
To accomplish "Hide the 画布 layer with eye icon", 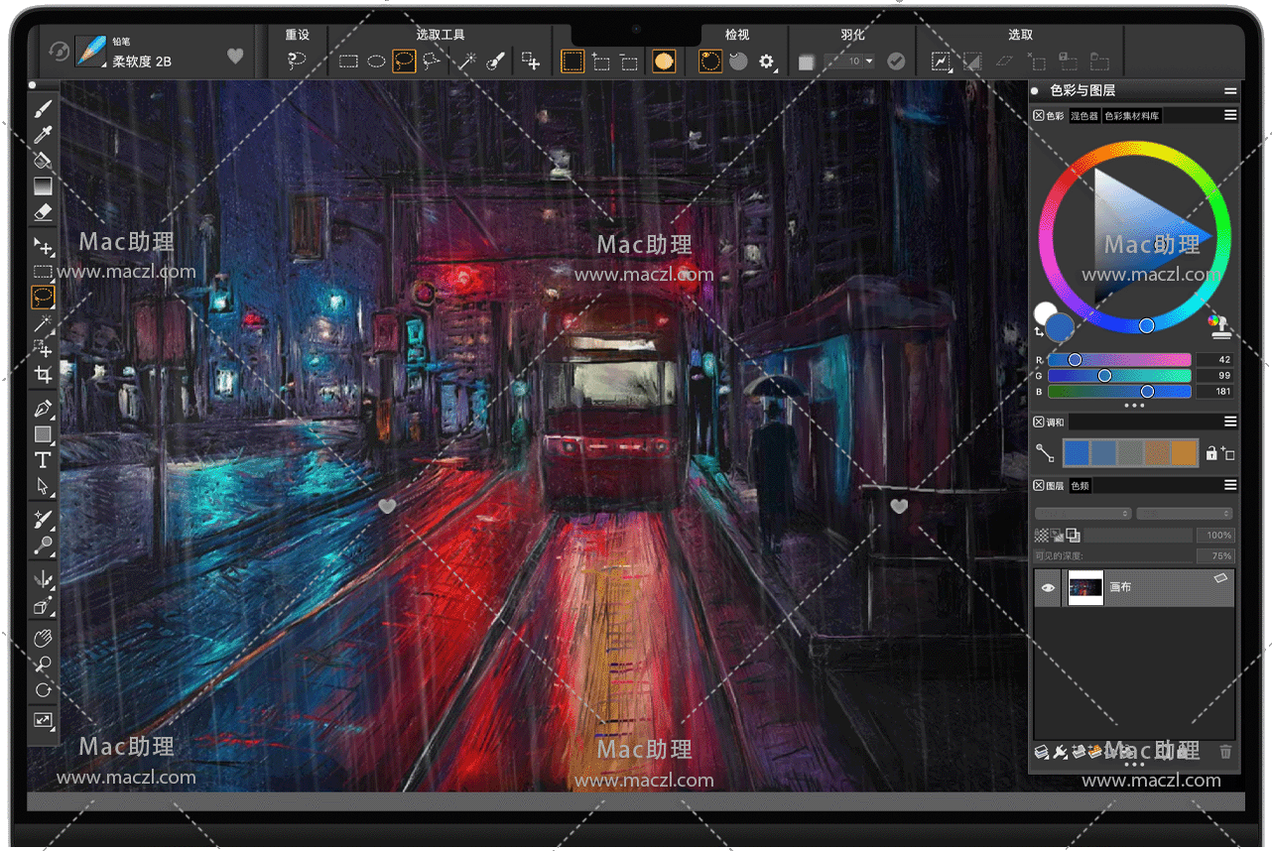I will click(1048, 588).
